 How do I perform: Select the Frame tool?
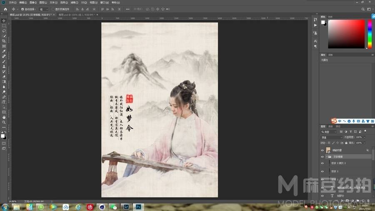(x=4, y=46)
